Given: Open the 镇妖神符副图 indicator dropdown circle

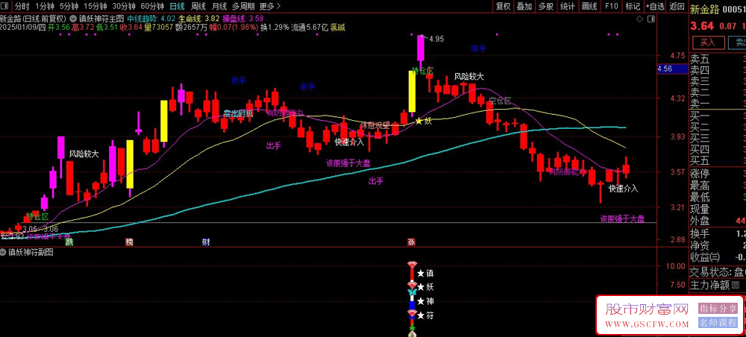Looking at the screenshot, I should [x=3, y=253].
